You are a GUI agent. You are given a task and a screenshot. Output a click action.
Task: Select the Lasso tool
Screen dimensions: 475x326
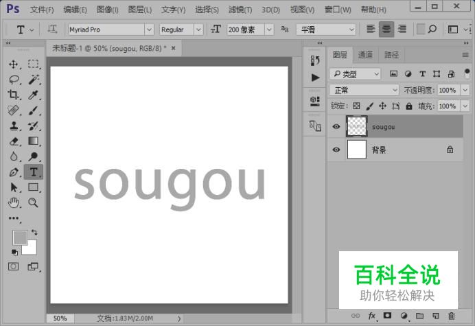13,80
